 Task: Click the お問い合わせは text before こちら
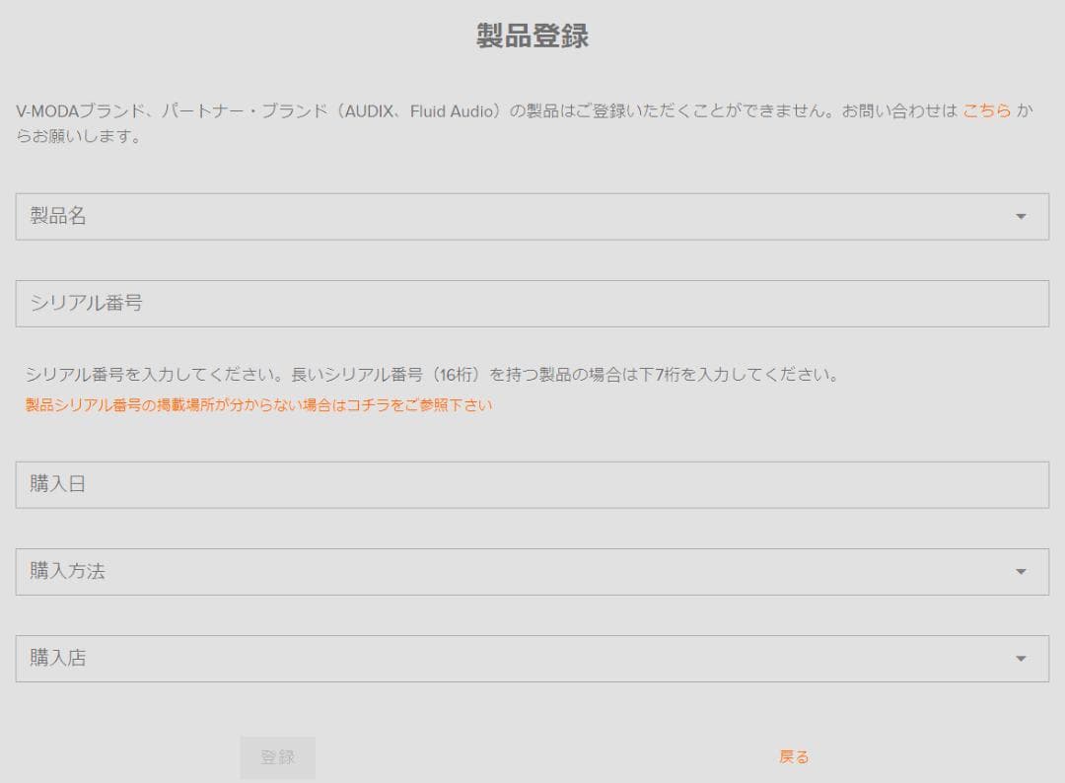[x=899, y=111]
